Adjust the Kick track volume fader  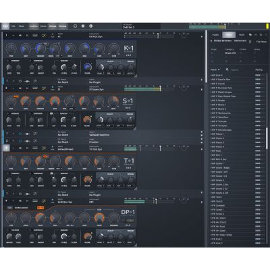click(x=158, y=36)
